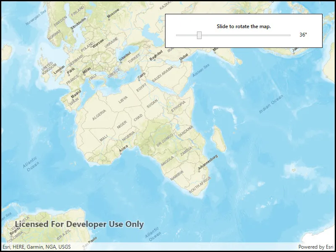The width and height of the screenshot is (336, 252).
Task: Click the Accra city label
Action: [x=123, y=149]
